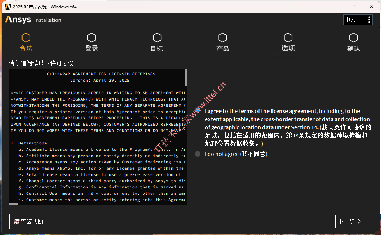Click the 合法 step hexagon icon
The width and height of the screenshot is (381, 235).
26,38
